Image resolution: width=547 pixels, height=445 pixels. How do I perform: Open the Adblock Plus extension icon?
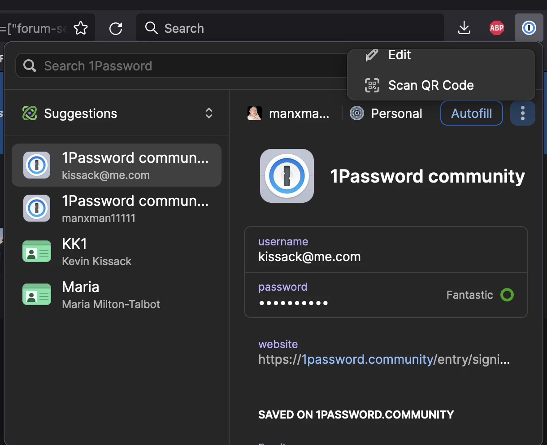pos(497,28)
